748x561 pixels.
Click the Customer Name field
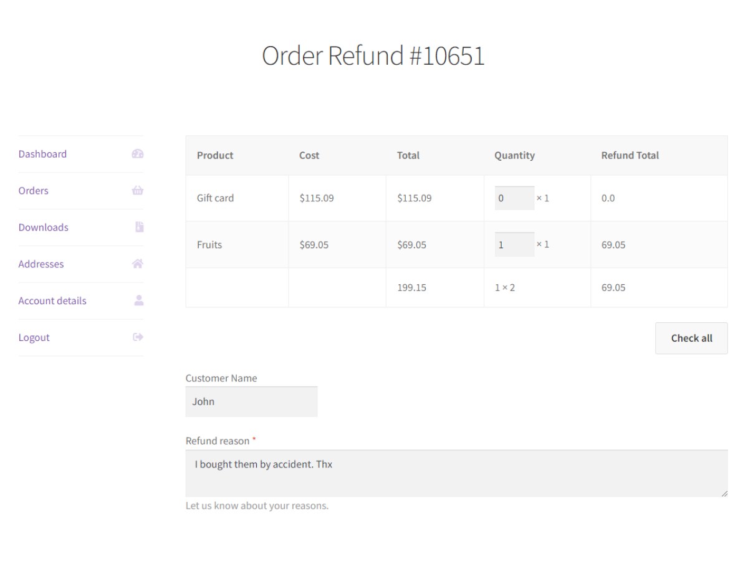(x=251, y=401)
